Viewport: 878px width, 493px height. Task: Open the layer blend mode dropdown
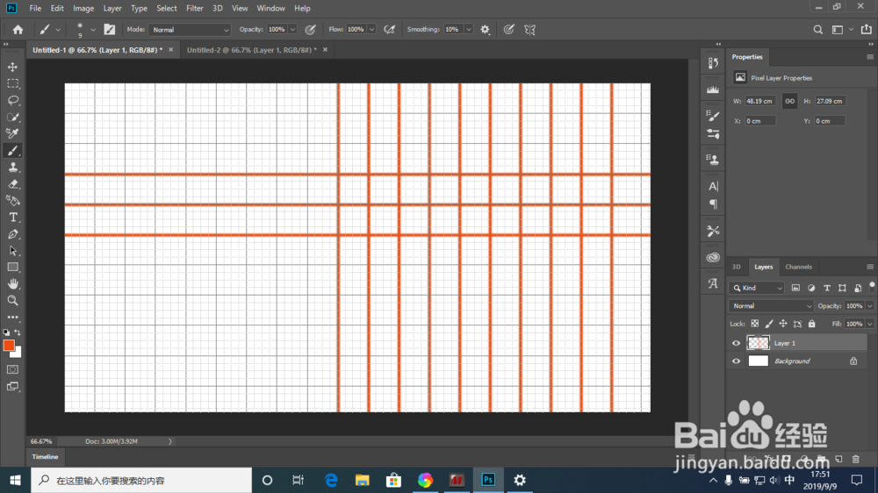[x=771, y=306]
